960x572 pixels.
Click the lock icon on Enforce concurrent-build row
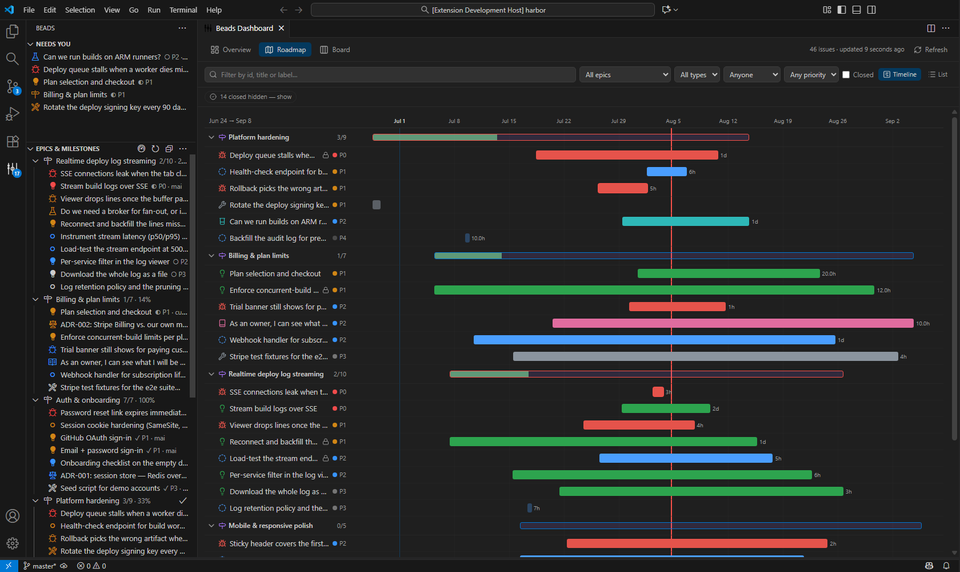pyautogui.click(x=326, y=290)
